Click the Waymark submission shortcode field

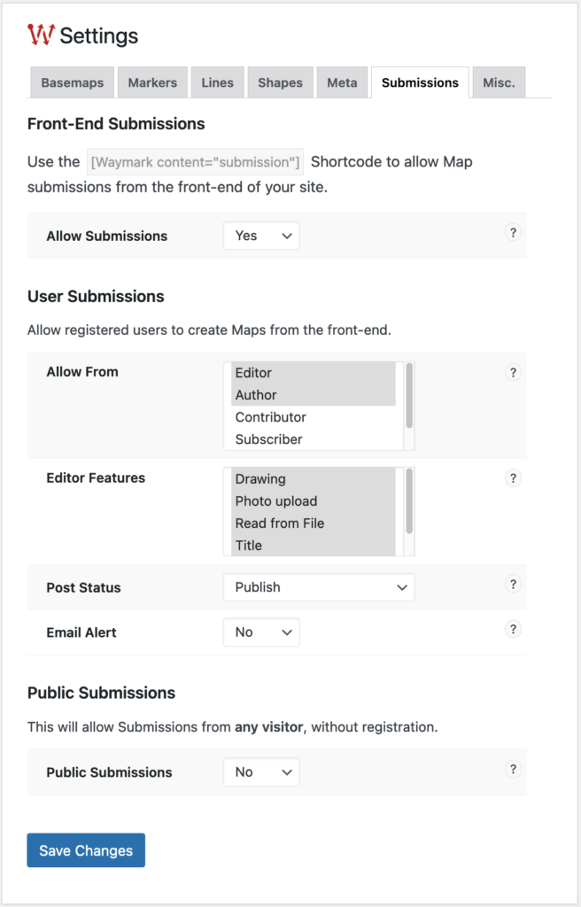(196, 162)
